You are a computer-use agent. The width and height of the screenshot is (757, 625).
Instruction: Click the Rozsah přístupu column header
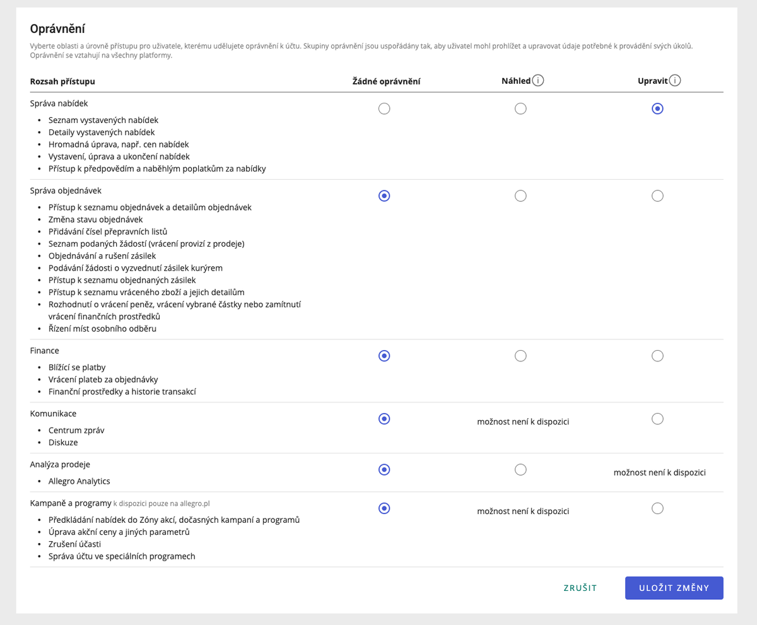tap(62, 81)
